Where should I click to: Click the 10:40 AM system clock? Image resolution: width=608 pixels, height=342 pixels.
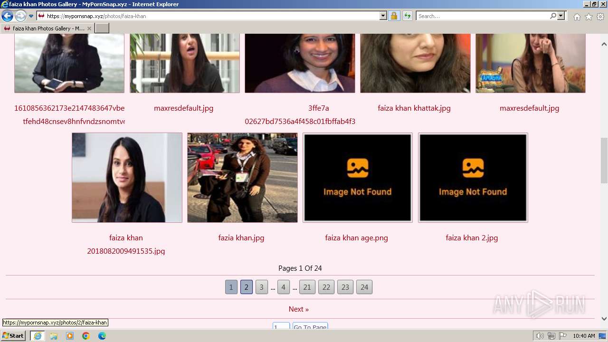point(584,336)
